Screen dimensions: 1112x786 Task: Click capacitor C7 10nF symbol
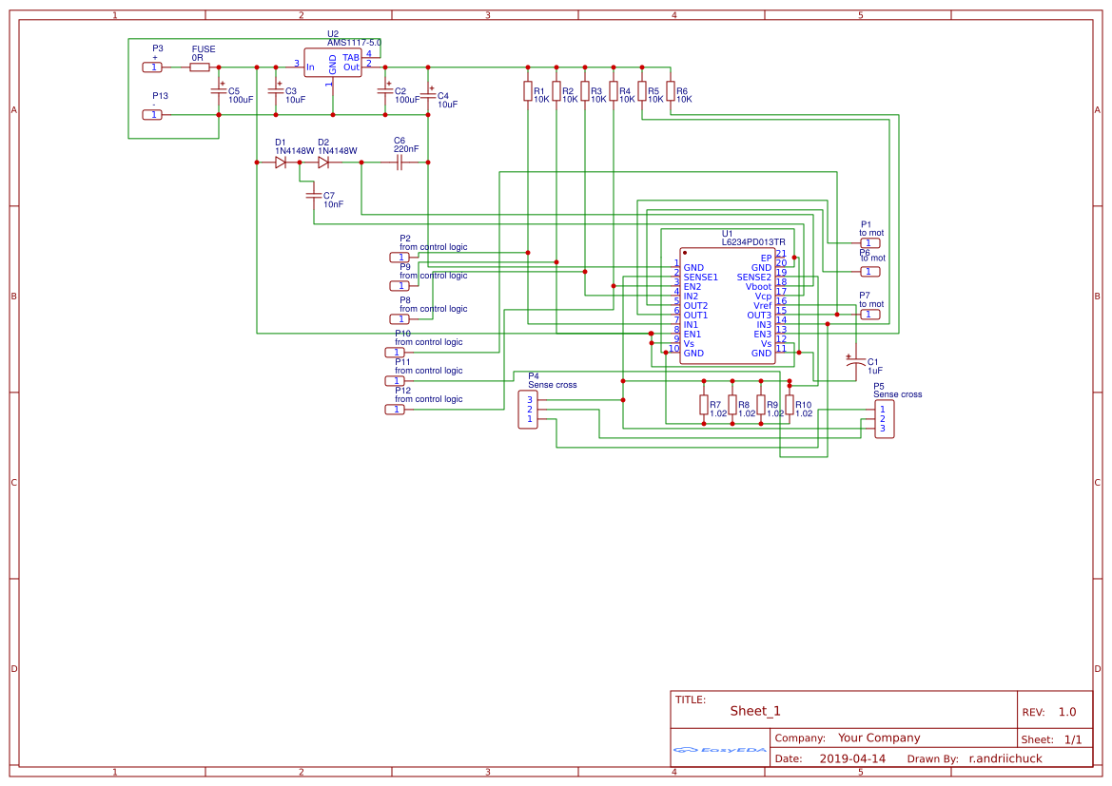point(314,195)
